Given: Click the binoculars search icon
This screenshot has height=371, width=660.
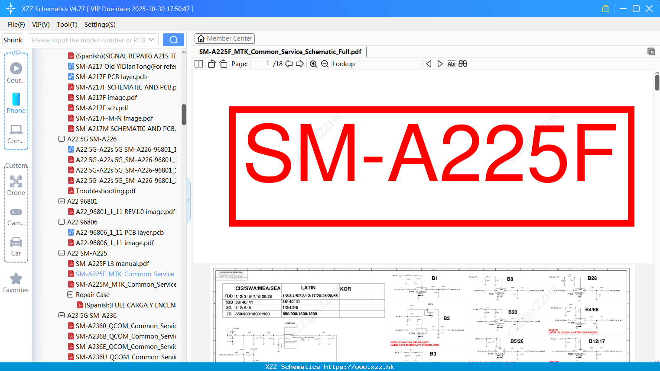Looking at the screenshot, I should 463,64.
